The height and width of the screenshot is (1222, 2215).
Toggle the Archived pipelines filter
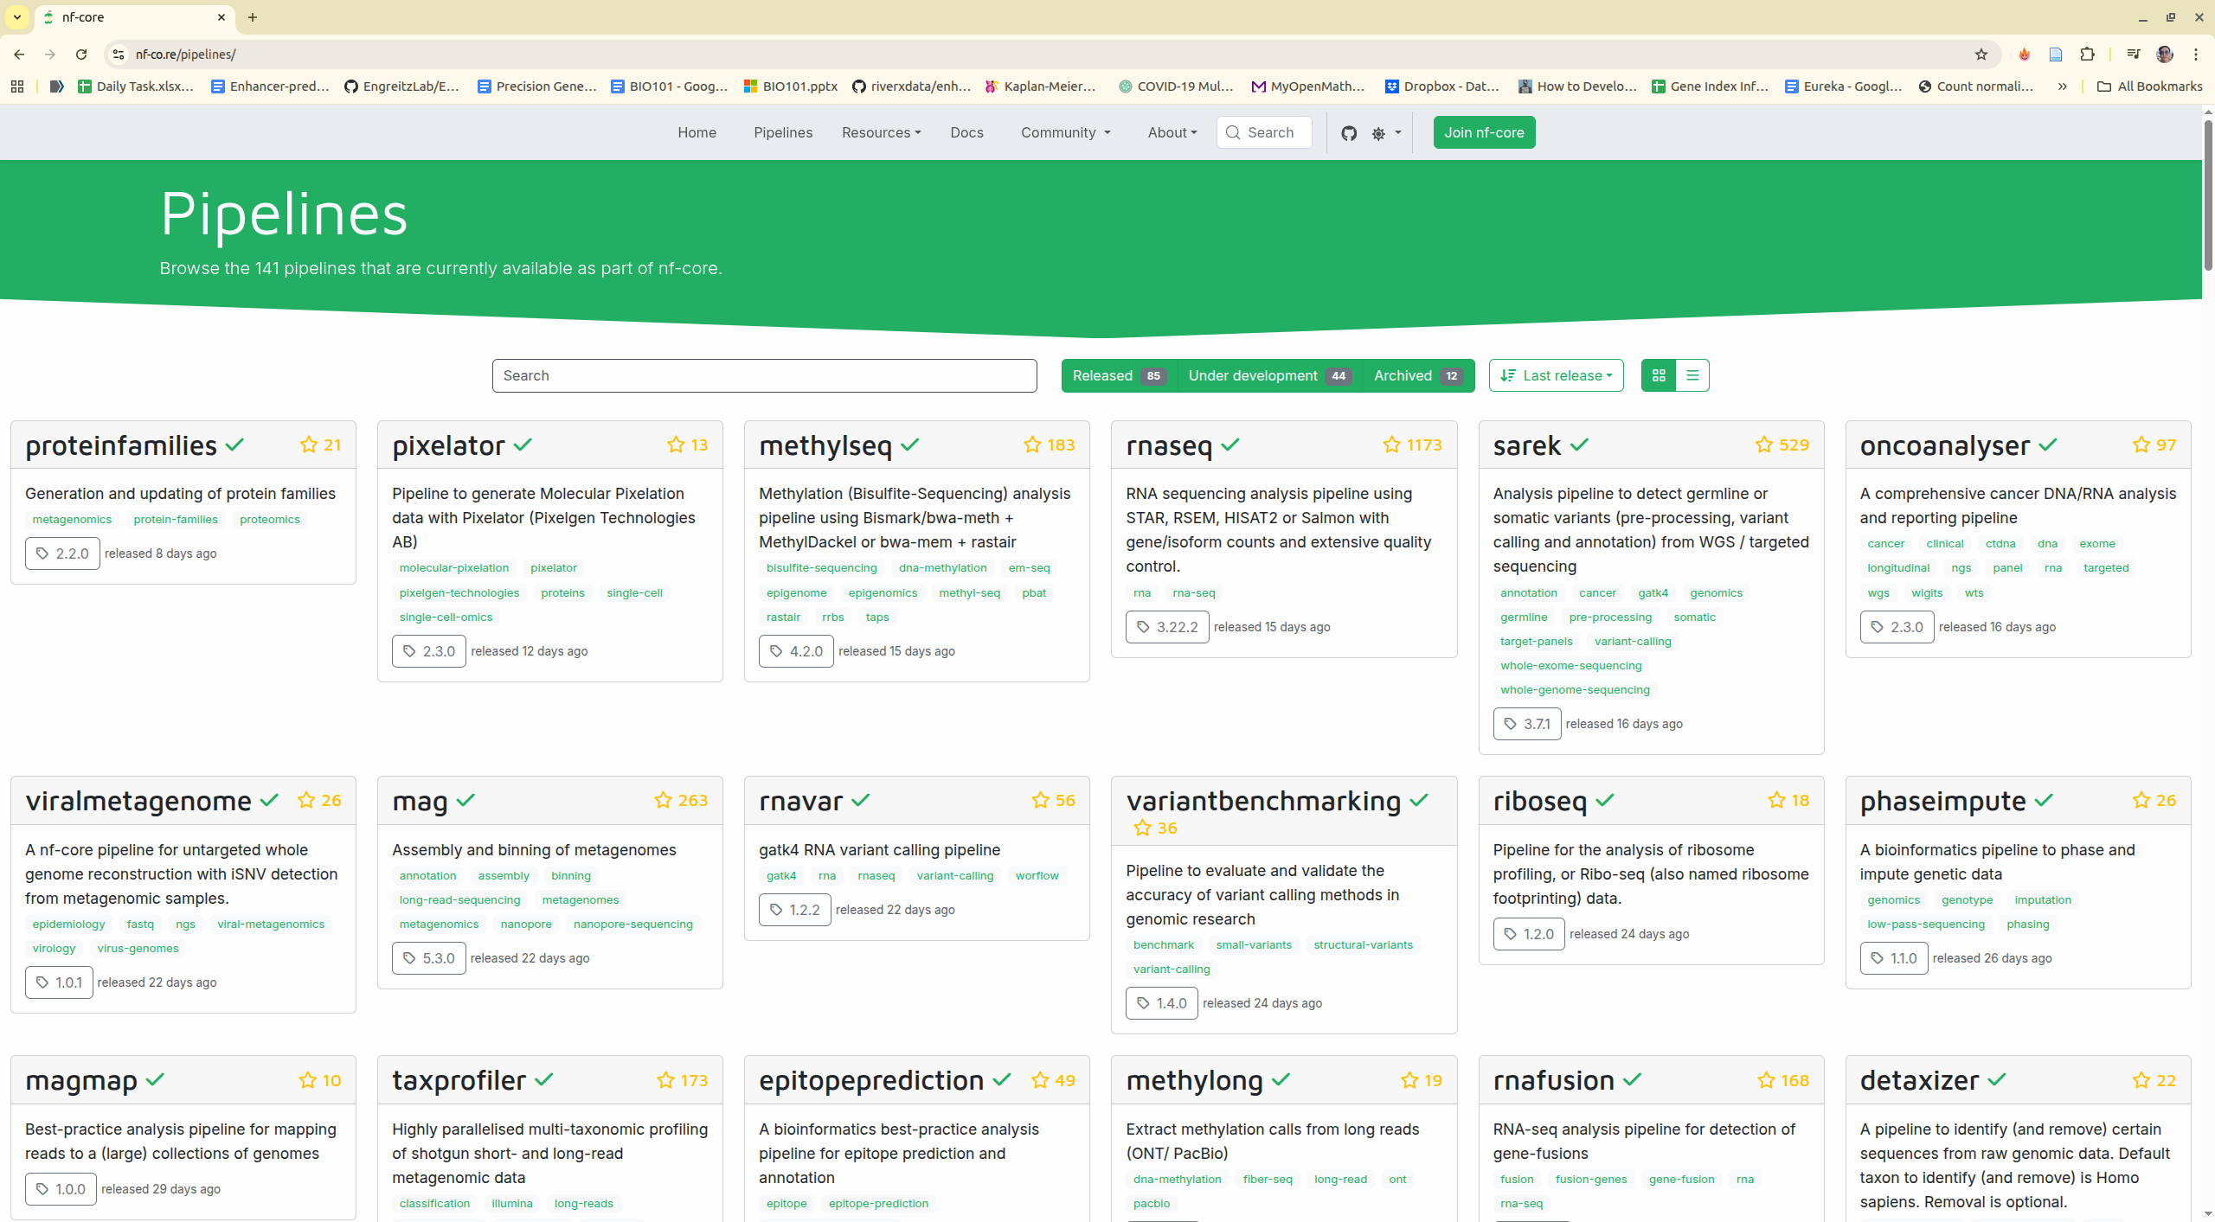coord(1417,375)
